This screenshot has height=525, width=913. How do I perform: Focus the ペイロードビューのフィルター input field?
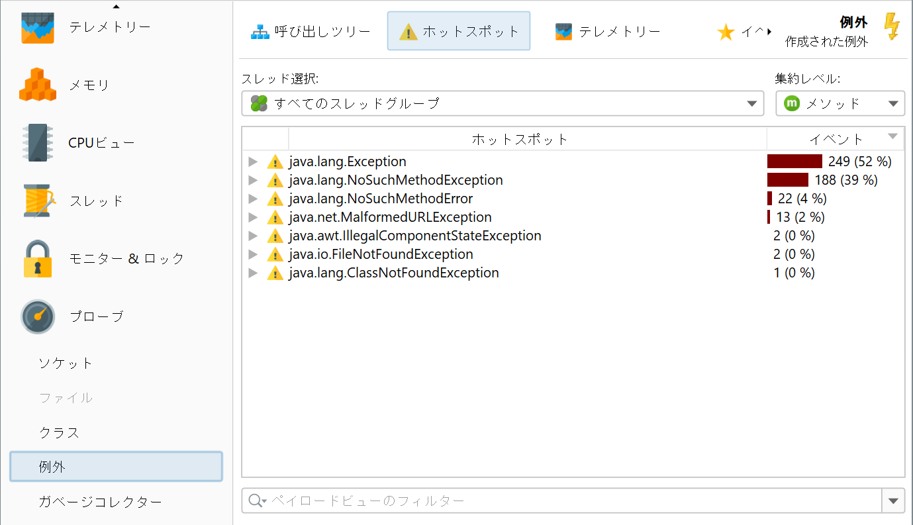pyautogui.click(x=562, y=501)
